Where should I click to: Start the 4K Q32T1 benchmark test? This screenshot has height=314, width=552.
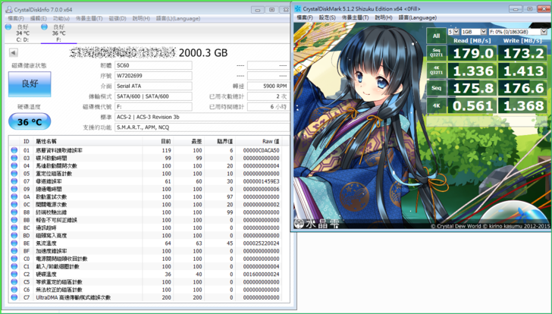436,71
